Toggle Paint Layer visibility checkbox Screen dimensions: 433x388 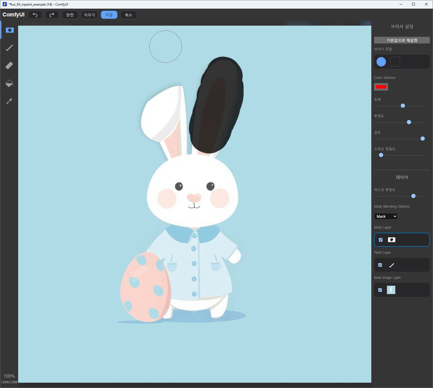click(x=380, y=265)
